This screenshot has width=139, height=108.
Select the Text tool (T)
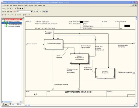[13, 8]
